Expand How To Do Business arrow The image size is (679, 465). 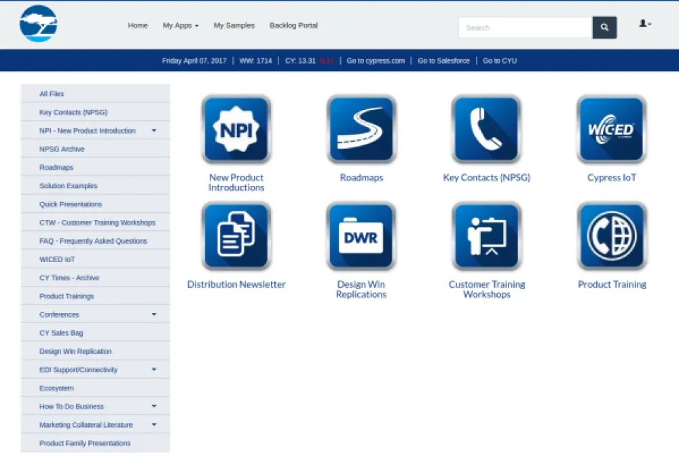coord(153,406)
